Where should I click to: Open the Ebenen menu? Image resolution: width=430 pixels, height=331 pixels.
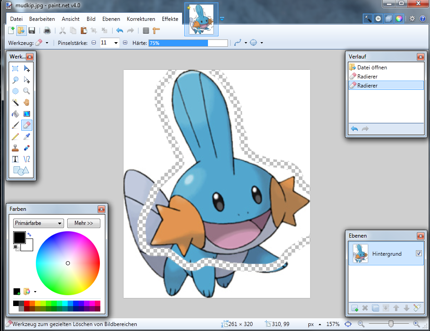(111, 19)
